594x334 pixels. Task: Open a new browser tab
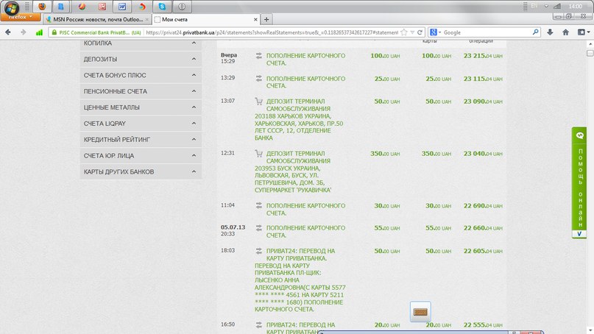266,19
